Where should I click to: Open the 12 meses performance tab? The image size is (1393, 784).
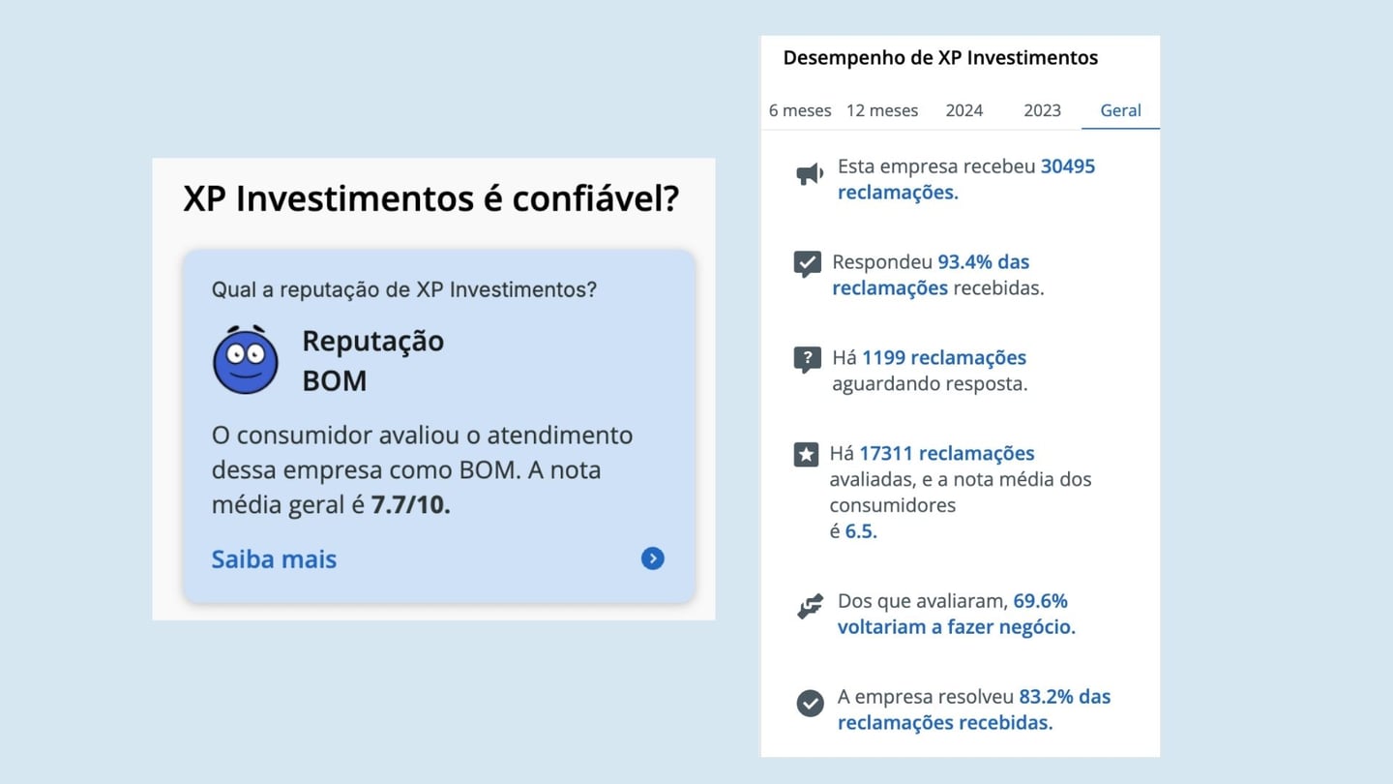[881, 110]
